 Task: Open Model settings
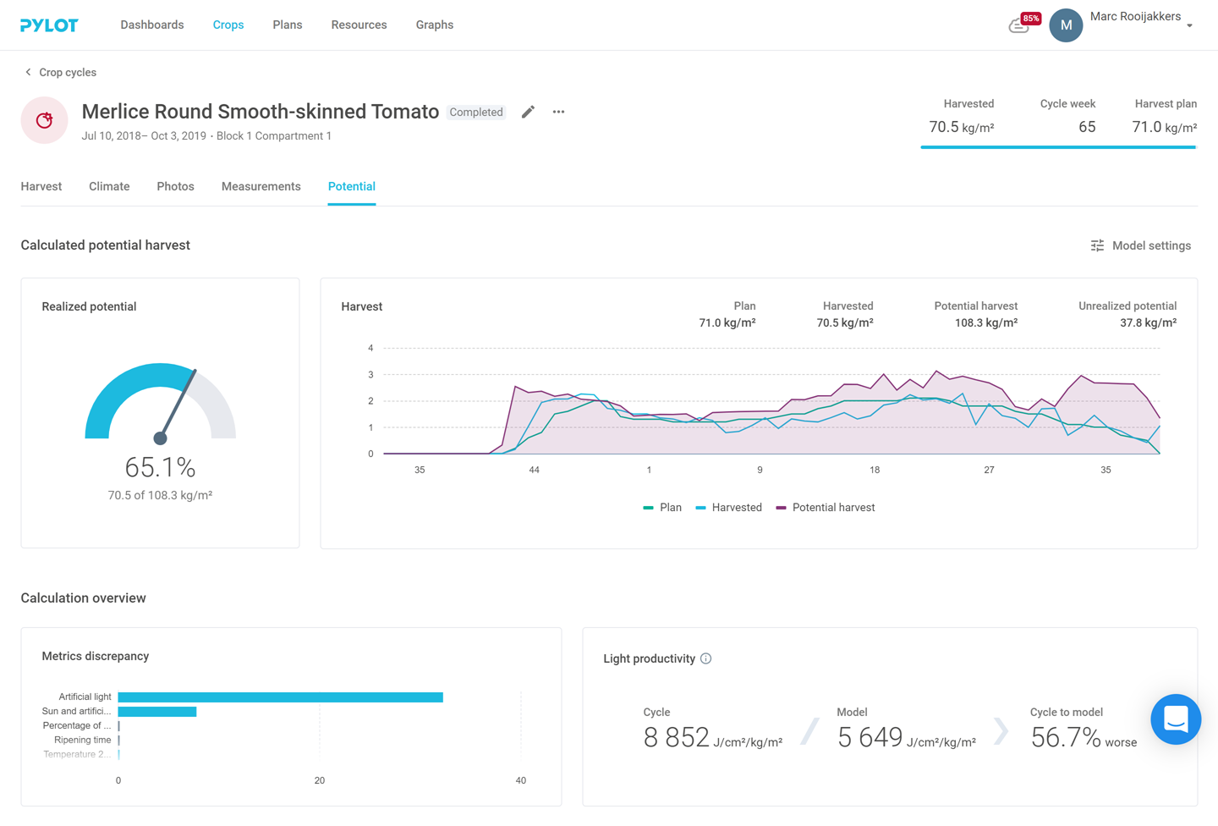tap(1140, 245)
